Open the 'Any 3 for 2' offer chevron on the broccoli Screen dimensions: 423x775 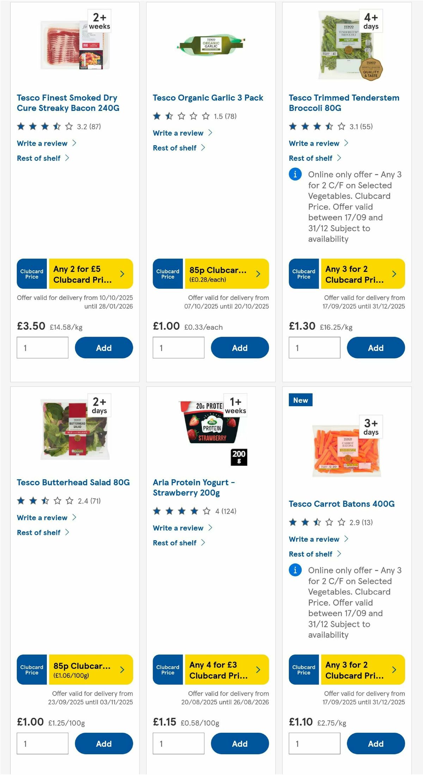pos(394,274)
